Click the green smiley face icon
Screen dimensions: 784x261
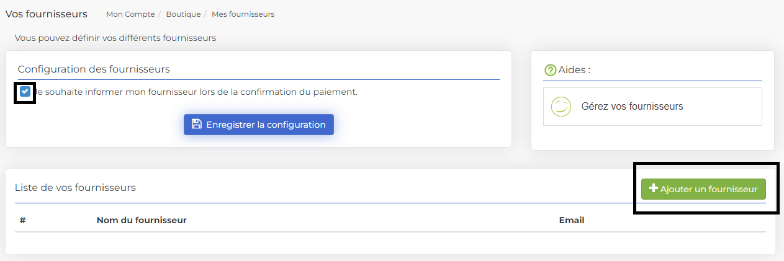click(x=561, y=107)
